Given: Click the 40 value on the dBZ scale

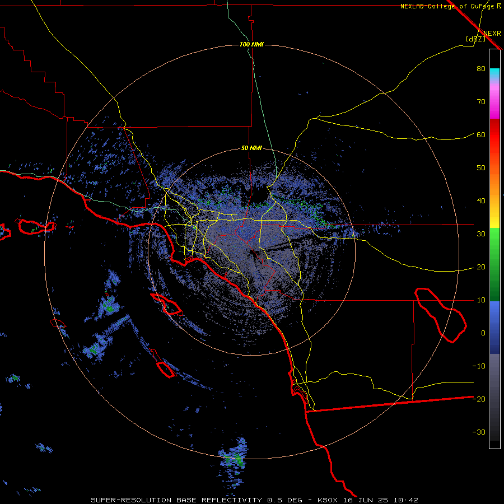Looking at the screenshot, I should (x=481, y=201).
